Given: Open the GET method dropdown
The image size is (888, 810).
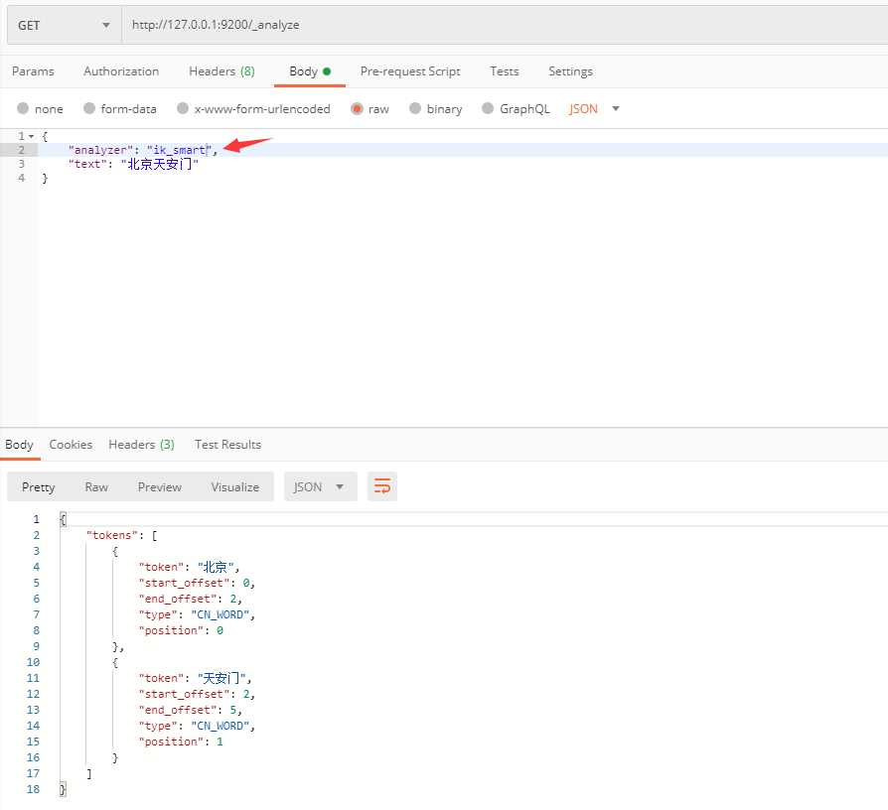Looking at the screenshot, I should [64, 26].
